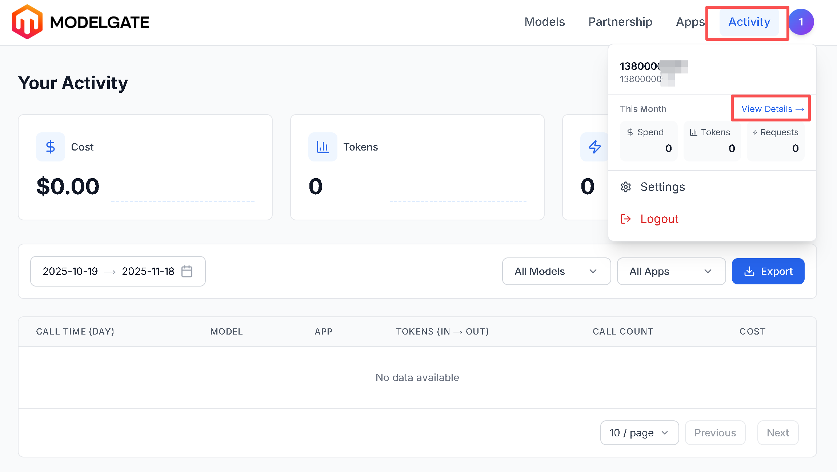Click the Next pagination button
The height and width of the screenshot is (472, 837).
(x=778, y=433)
